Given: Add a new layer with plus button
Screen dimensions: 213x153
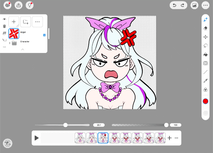Looking at the screenshot, I should [14, 22].
